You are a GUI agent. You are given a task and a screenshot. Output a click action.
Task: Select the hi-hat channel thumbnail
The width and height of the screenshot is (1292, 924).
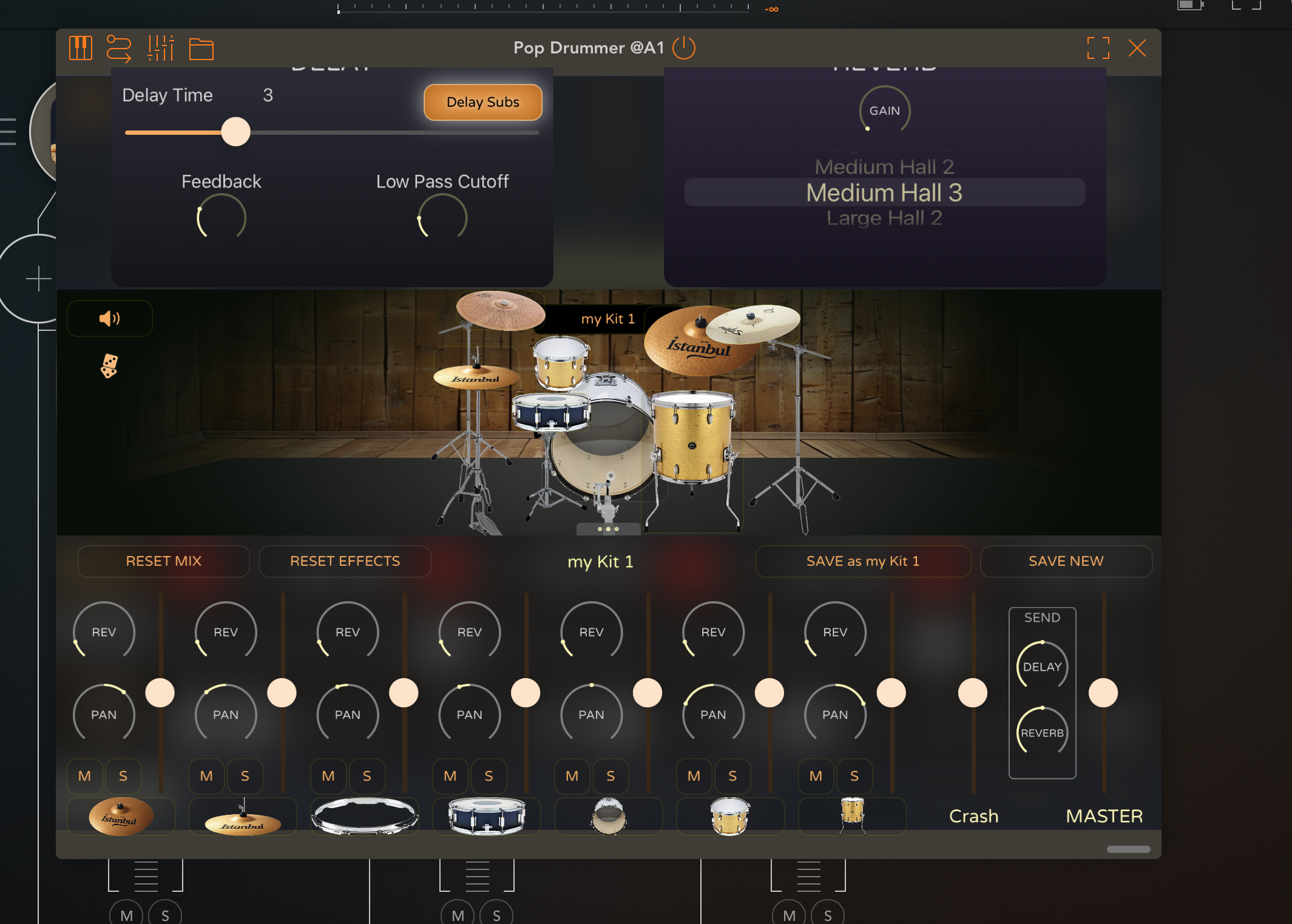[x=243, y=816]
